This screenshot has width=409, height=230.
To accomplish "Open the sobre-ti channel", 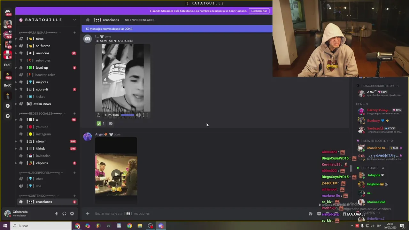I will click(47, 89).
